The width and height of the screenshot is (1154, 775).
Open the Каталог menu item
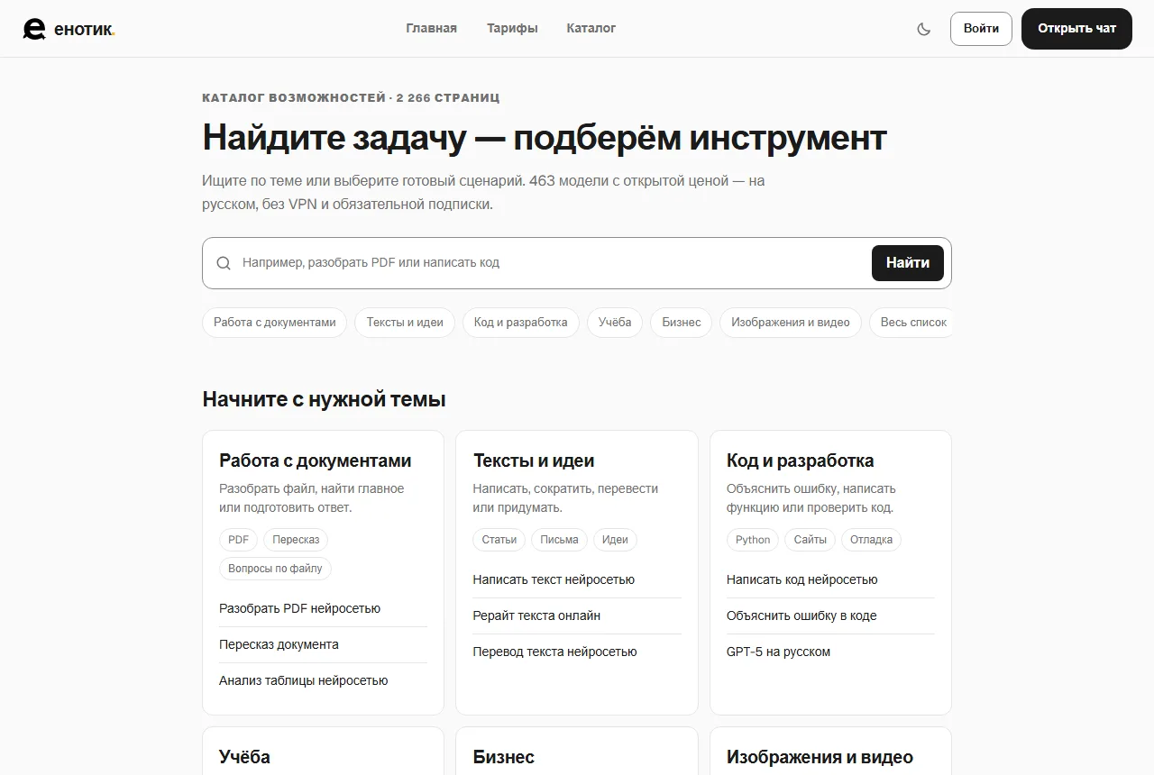(591, 28)
